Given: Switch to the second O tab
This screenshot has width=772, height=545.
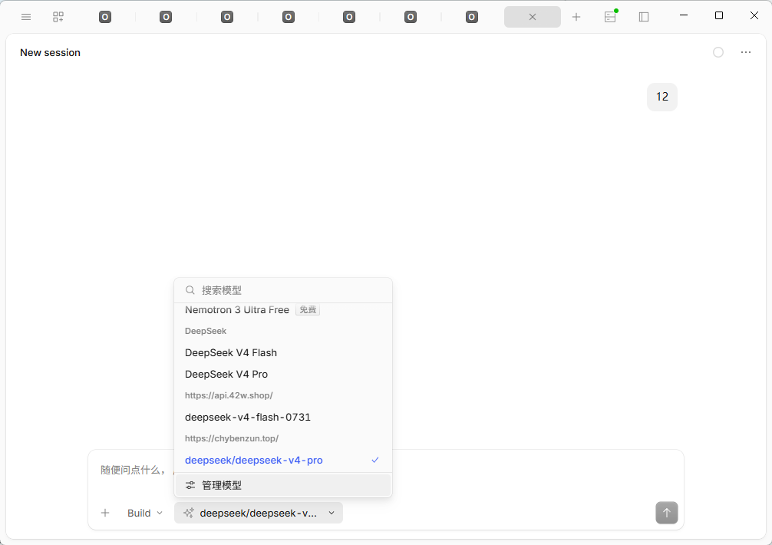Looking at the screenshot, I should 166,17.
